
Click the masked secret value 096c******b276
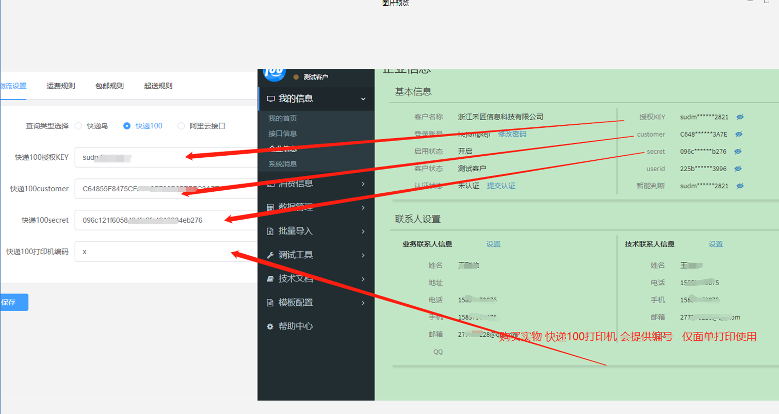(703, 152)
